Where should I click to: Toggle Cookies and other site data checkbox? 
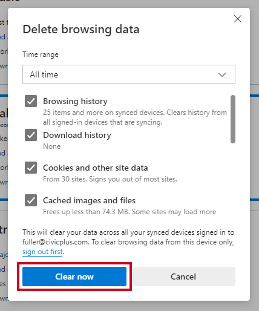click(x=31, y=168)
